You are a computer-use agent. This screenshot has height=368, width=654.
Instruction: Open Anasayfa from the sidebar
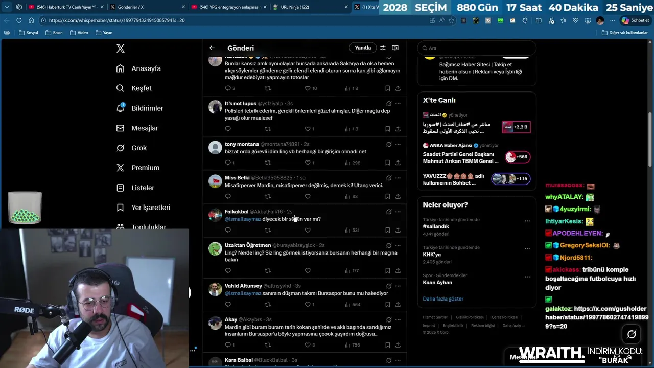click(x=138, y=68)
